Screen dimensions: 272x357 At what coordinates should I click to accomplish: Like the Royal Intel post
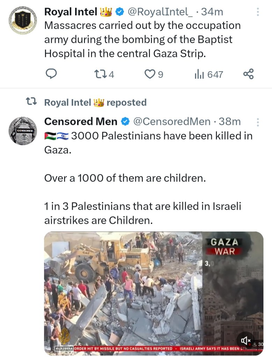150,74
